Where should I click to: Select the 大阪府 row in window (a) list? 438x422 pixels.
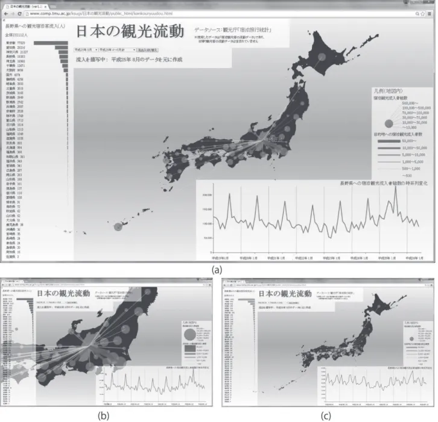(x=37, y=70)
